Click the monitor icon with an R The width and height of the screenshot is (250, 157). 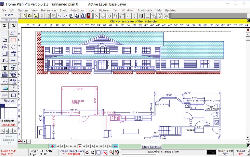pyautogui.click(x=71, y=16)
